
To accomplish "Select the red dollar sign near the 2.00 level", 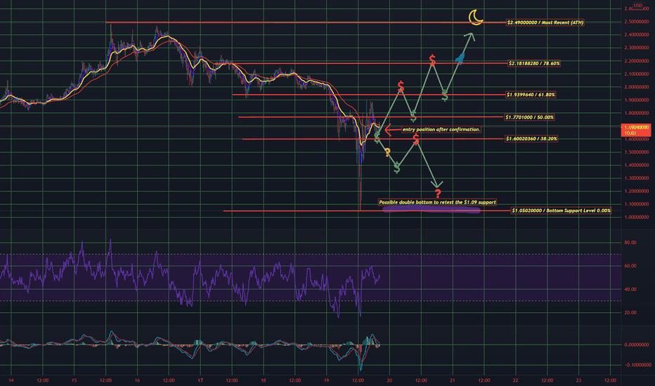I will pyautogui.click(x=401, y=87).
